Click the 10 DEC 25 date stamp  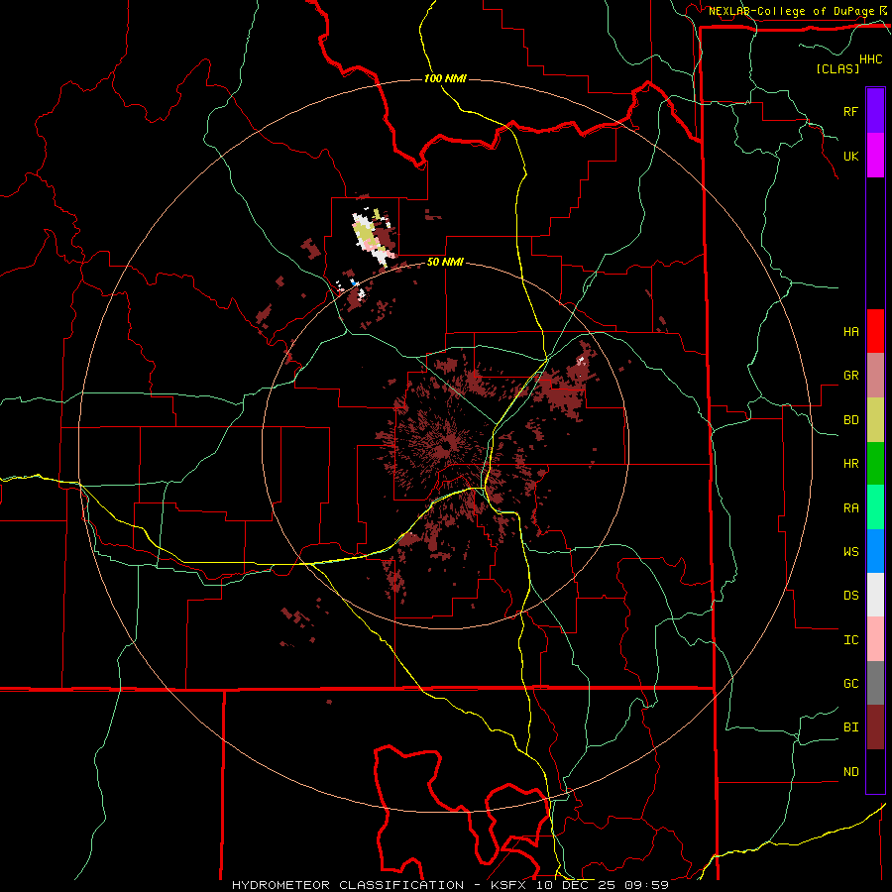(577, 885)
